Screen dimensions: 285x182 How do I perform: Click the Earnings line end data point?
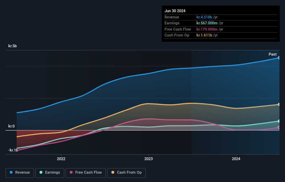(279, 121)
